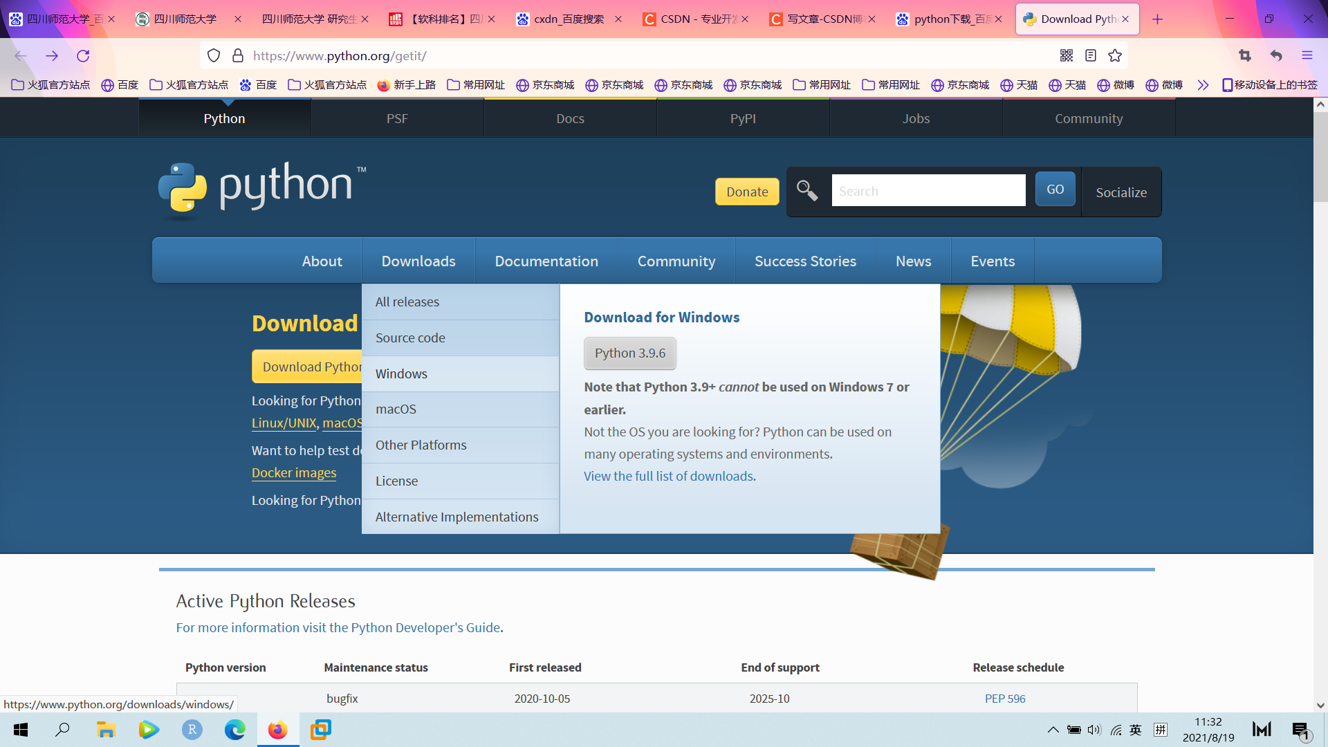Open the Firefox hamburger menu
1328x747 pixels.
coord(1307,56)
